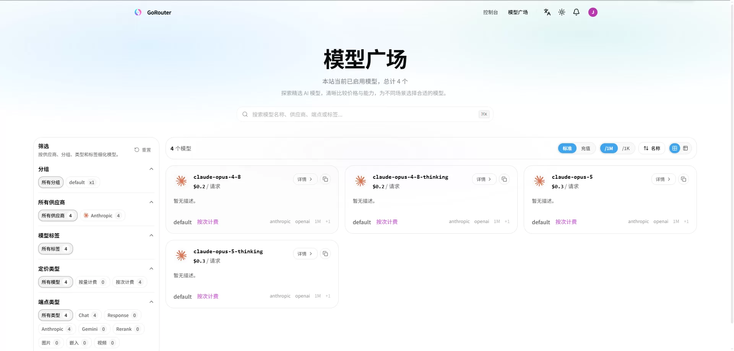
Task: Click the claude-opus-4-8 Anthropic logo
Action: [181, 181]
